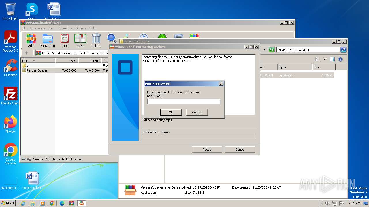
Task: Click the WinRAR taskbar icon
Action: 72,203
